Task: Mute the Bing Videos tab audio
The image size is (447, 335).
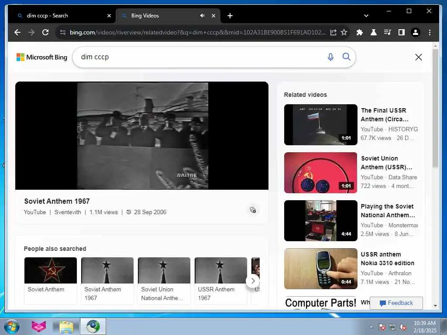Action: [202, 16]
